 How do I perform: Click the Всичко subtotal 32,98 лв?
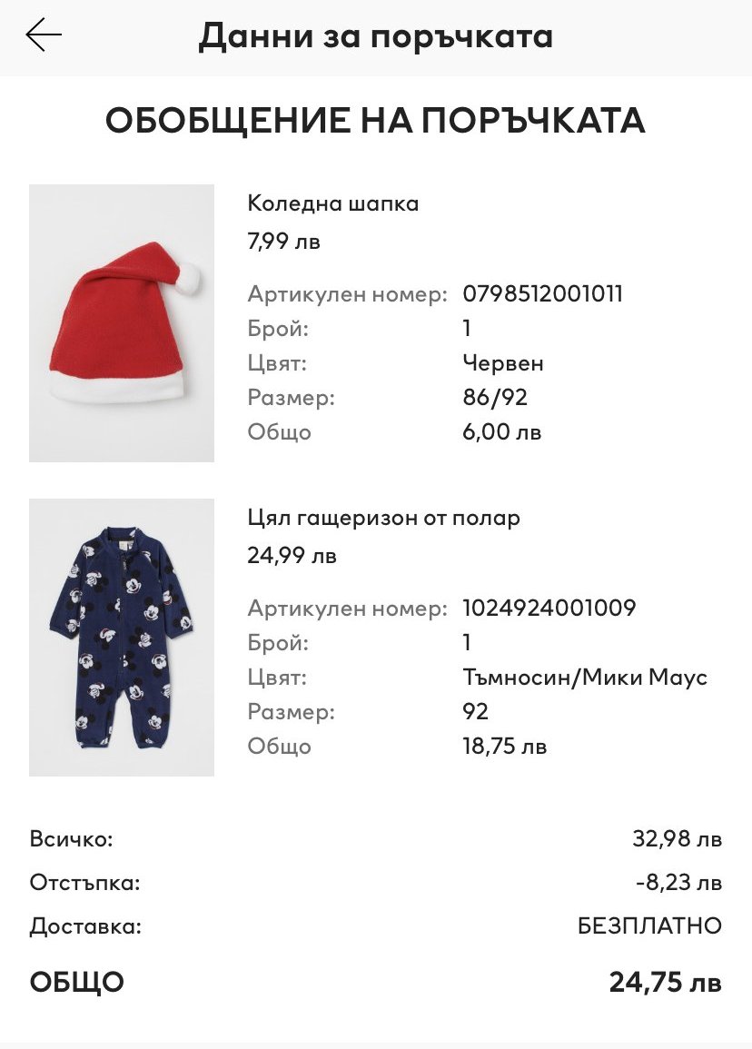point(677,838)
